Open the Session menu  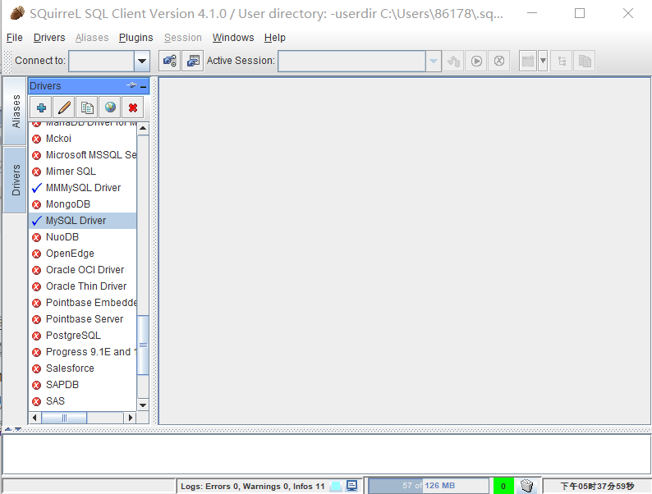coord(182,38)
